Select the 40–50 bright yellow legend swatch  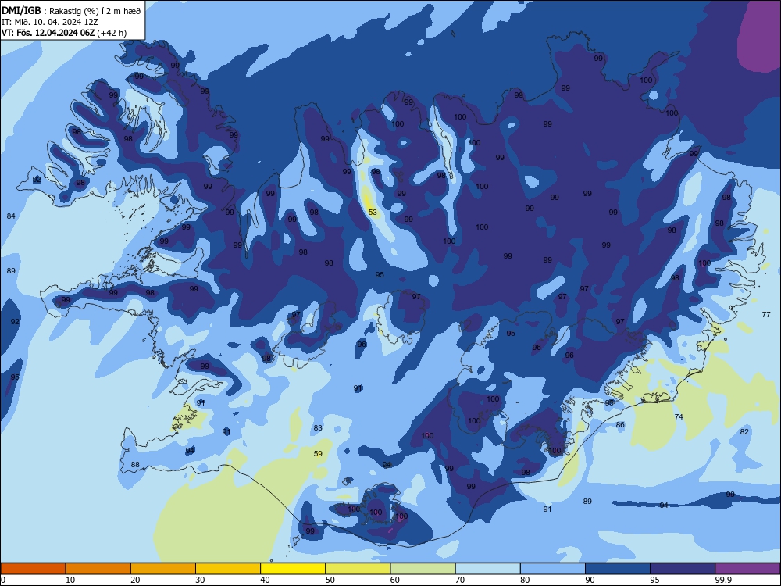(x=293, y=569)
